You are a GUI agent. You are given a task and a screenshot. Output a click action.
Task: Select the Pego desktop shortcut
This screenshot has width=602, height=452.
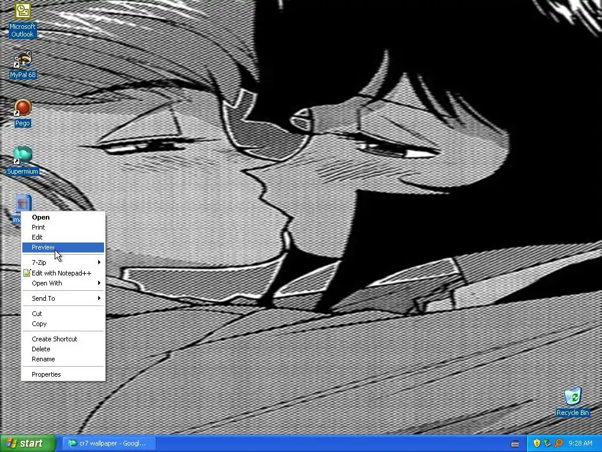coord(22,114)
